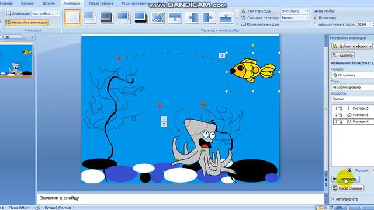Apply the wipe up transition

(x=226, y=18)
